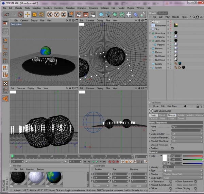The height and width of the screenshot is (194, 204).
Task: Expand the second Null Object
Action: 150,60
